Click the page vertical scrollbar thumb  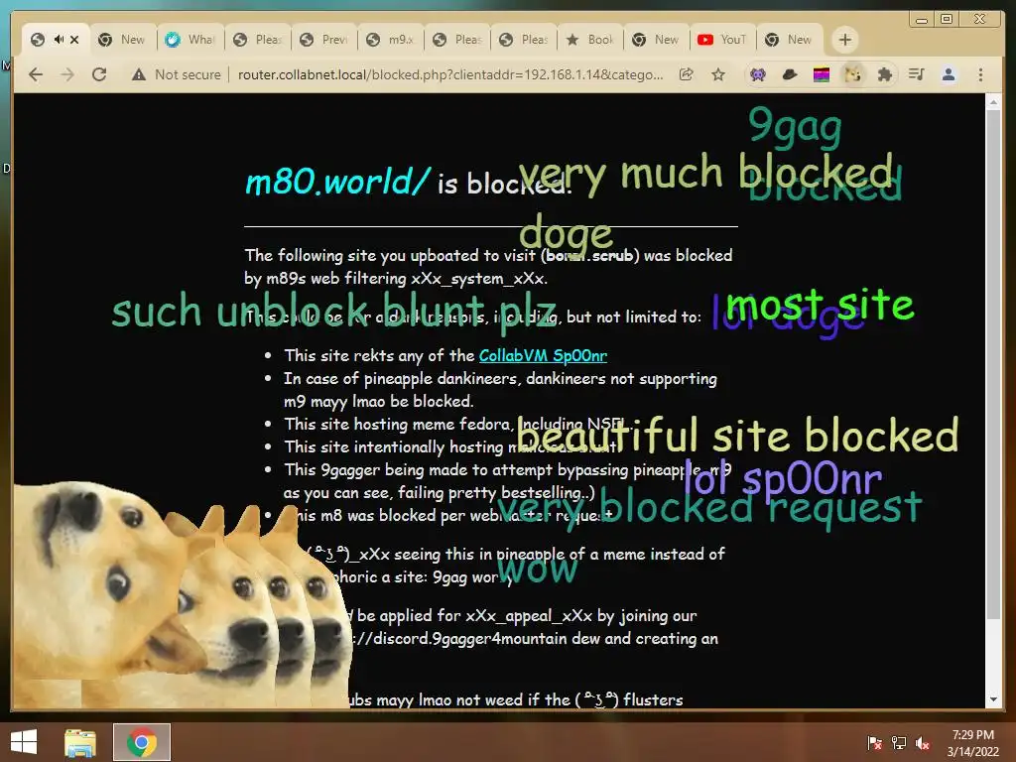tap(992, 363)
